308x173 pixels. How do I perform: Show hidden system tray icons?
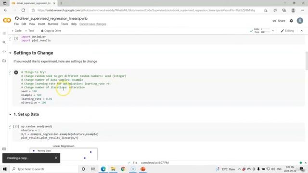click(239, 169)
